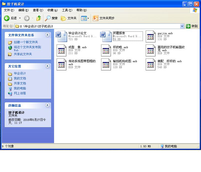Select the 好的啦.exb file icon
The width and height of the screenshot is (201, 172).
pyautogui.click(x=106, y=50)
